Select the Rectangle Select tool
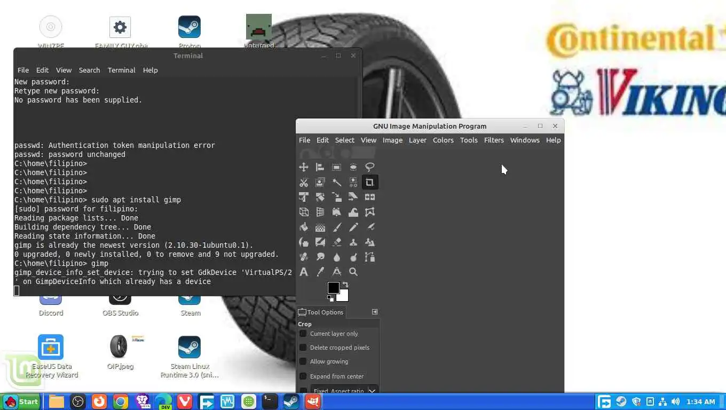Viewport: 726px width, 410px height. pyautogui.click(x=337, y=167)
